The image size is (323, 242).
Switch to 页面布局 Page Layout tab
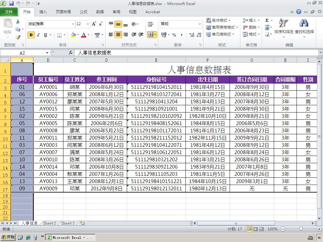[63, 12]
